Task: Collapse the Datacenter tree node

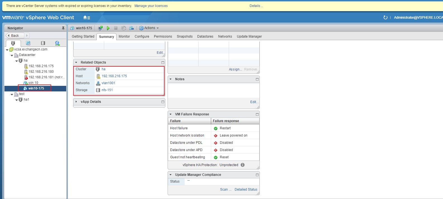Action: pyautogui.click(x=12, y=55)
